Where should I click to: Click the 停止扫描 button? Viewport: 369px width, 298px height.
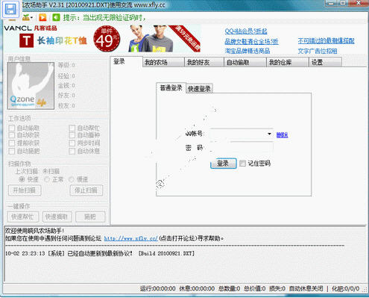(86, 190)
